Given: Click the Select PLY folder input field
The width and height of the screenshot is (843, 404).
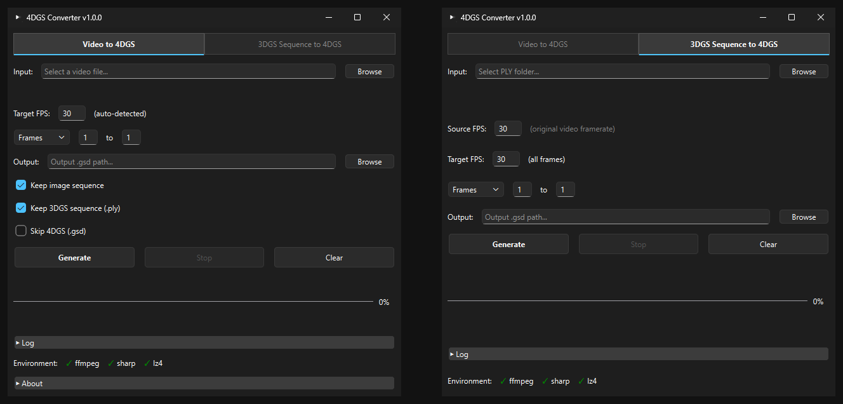Looking at the screenshot, I should pyautogui.click(x=623, y=72).
